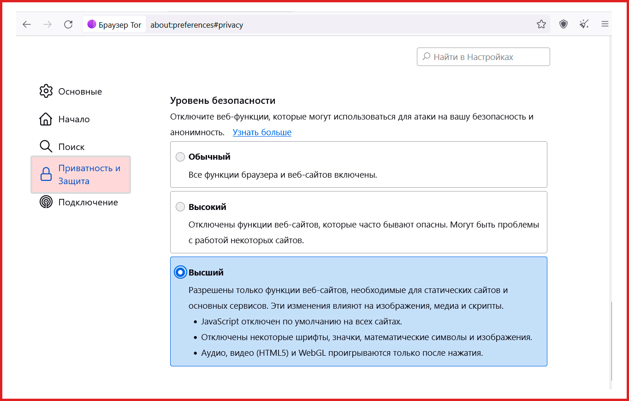Go to the Начало settings section

[74, 120]
